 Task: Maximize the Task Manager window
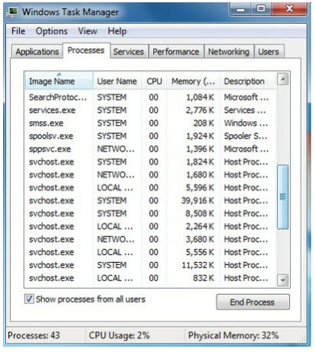coord(261,9)
